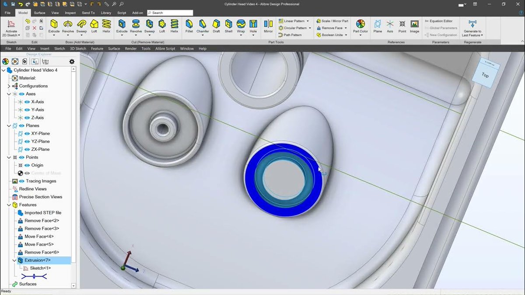The height and width of the screenshot is (295, 525).
Task: Hide the XY-Plane
Action: pos(27,133)
